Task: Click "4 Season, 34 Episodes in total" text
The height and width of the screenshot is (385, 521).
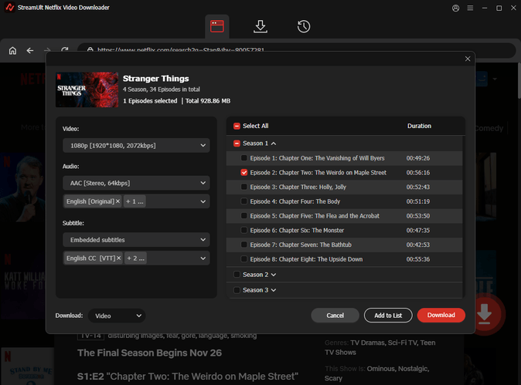Action: click(x=162, y=89)
